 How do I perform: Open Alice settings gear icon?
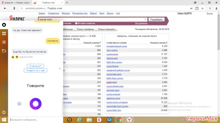coord(4,112)
